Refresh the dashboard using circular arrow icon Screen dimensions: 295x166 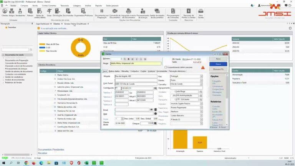(x=290, y=28)
